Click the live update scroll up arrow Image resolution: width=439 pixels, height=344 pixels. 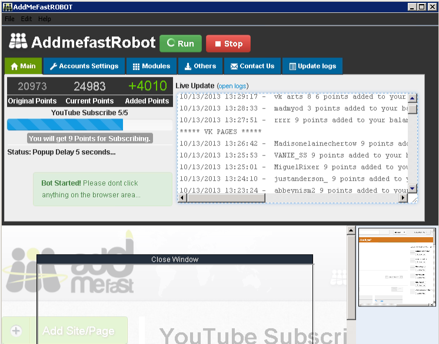412,98
